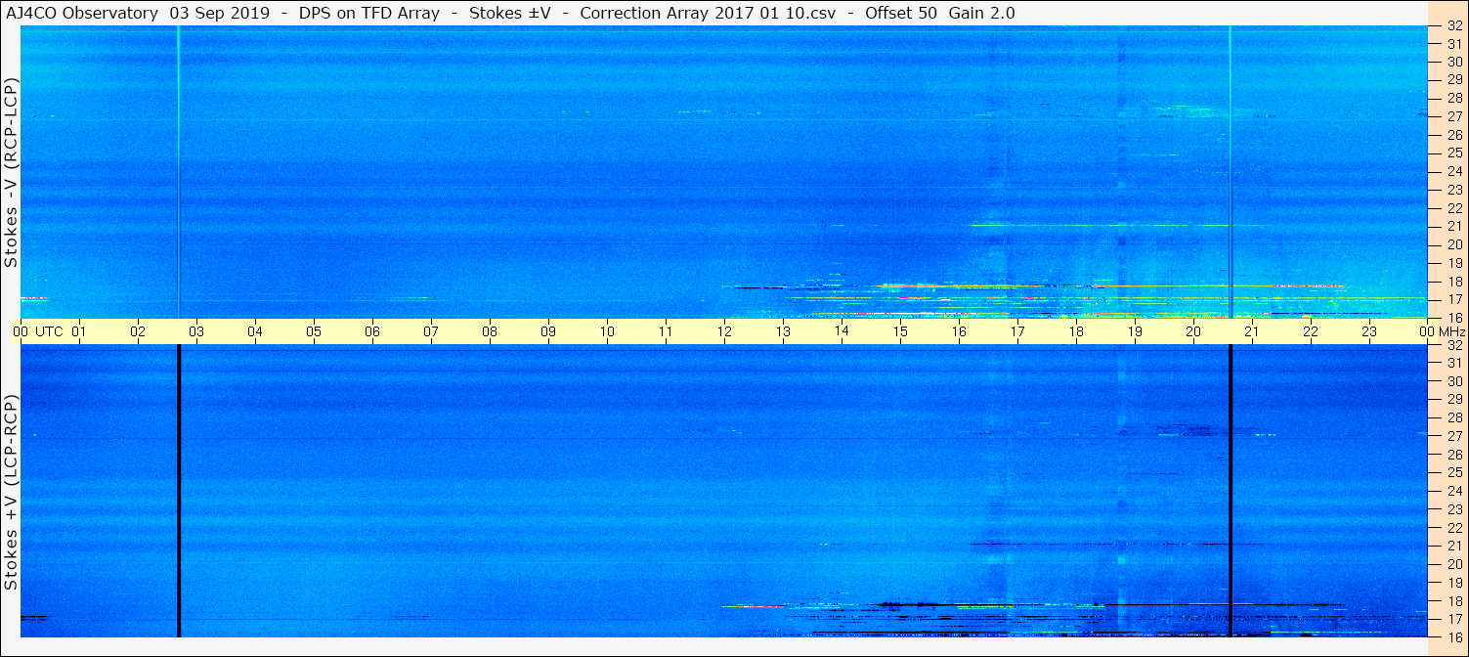Click the 27 MHz label of the upper panel

coord(1454,116)
